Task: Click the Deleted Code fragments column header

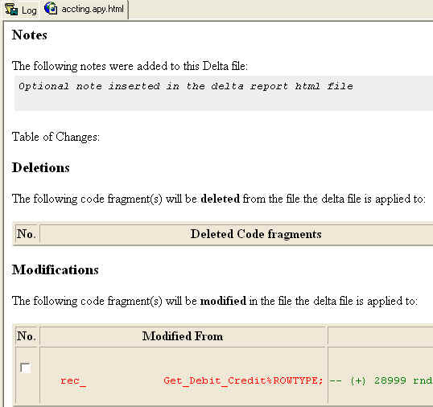Action: click(256, 234)
